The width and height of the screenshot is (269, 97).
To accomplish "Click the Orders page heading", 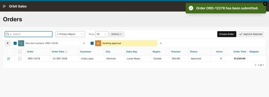I will tap(13, 19).
